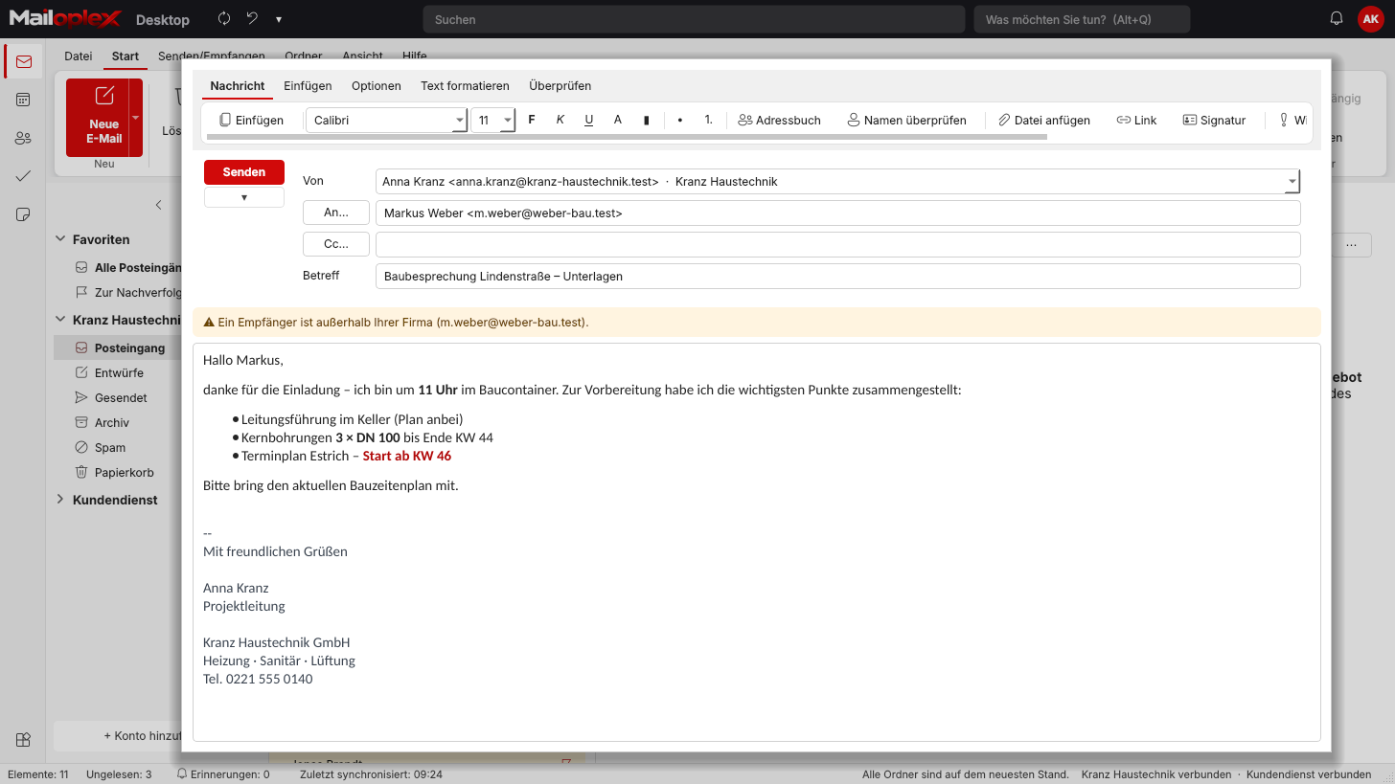Open the Gesendet folder
This screenshot has height=784, width=1395.
pyautogui.click(x=118, y=397)
